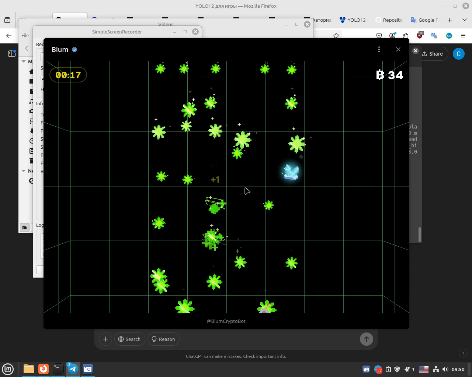Open the ChatGPT help question mark
This screenshot has width=472, height=377.
463,353
